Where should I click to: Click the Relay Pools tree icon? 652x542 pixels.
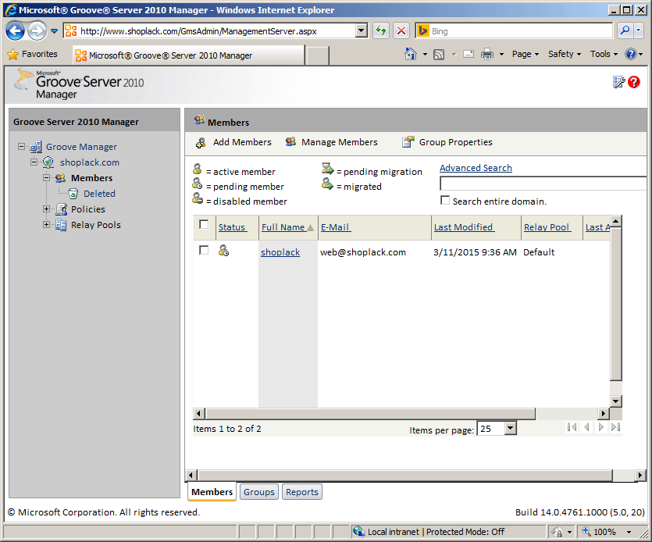pyautogui.click(x=61, y=225)
